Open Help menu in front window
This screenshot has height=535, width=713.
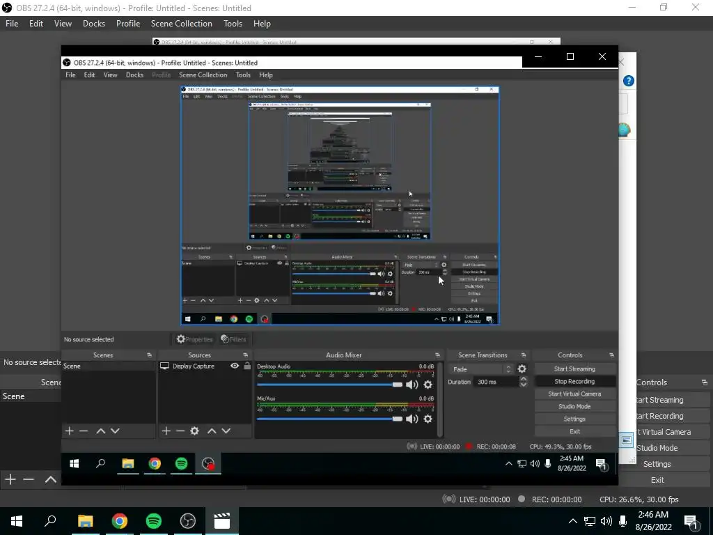click(x=265, y=75)
